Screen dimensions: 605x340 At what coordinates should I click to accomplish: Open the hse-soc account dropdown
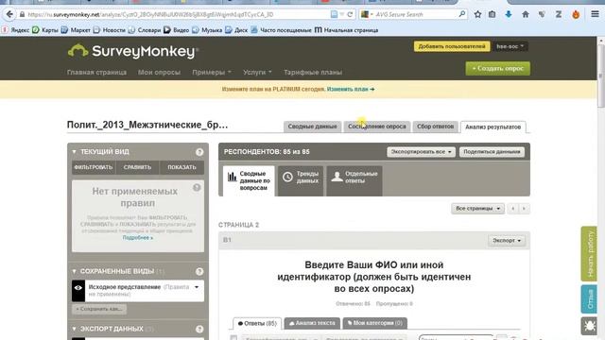tap(510, 46)
